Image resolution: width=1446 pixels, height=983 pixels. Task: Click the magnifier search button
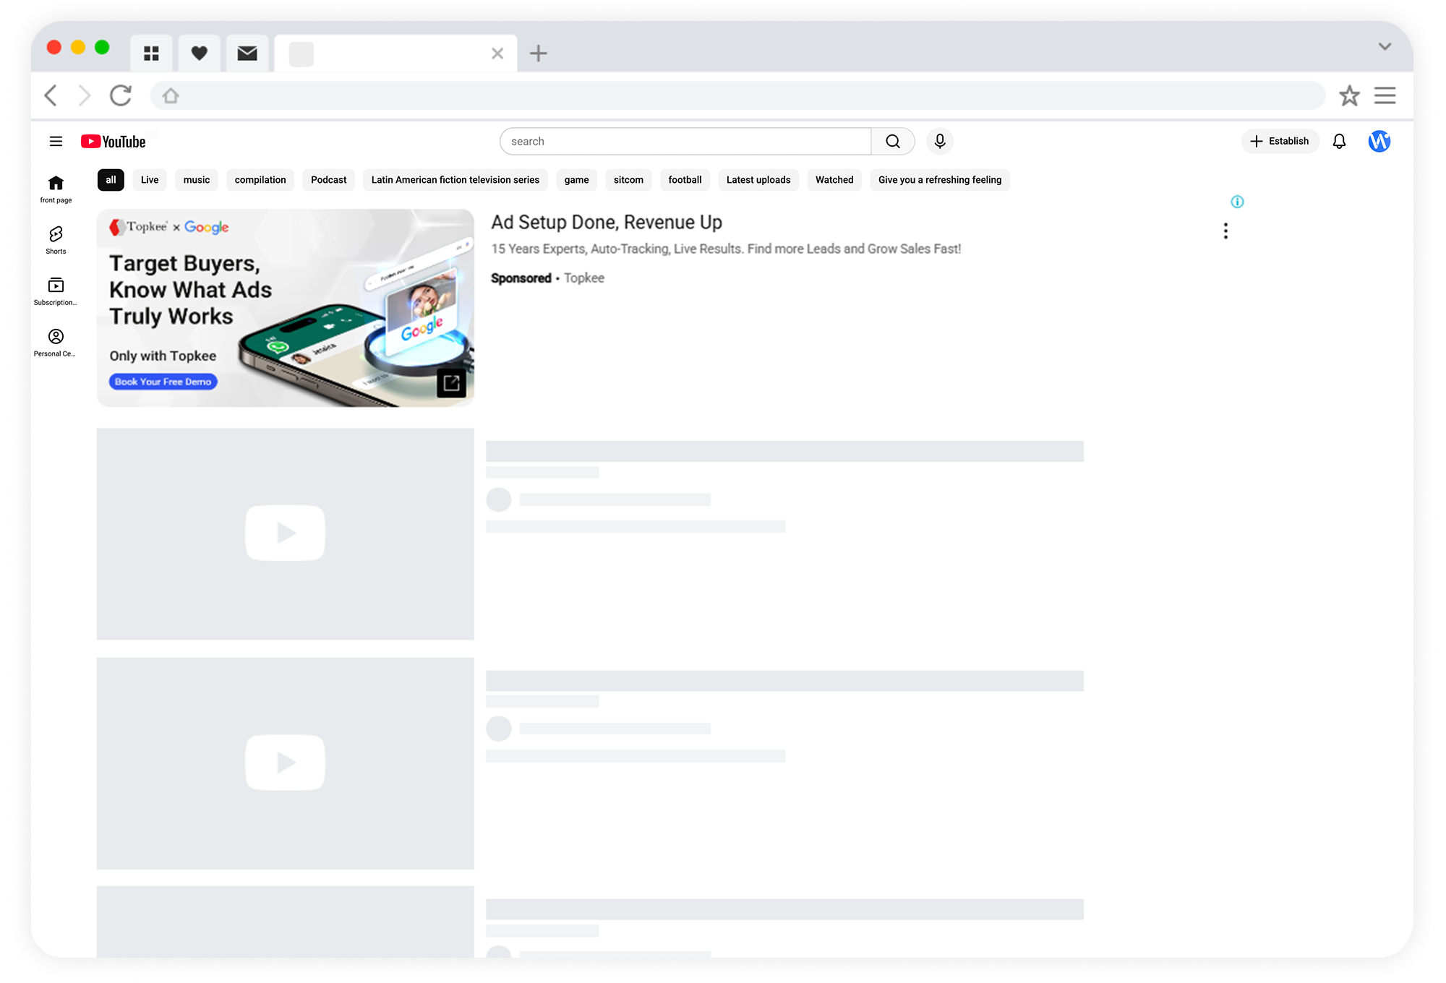(x=892, y=141)
